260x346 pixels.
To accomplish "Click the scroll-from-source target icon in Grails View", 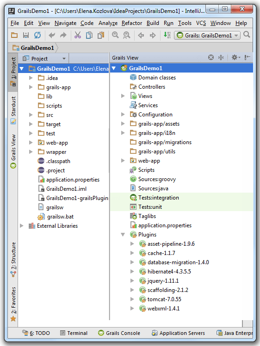I will click(211, 58).
